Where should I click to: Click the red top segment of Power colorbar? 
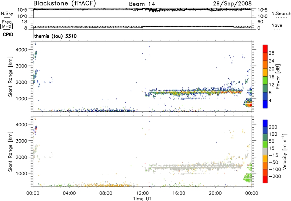coord(265,49)
